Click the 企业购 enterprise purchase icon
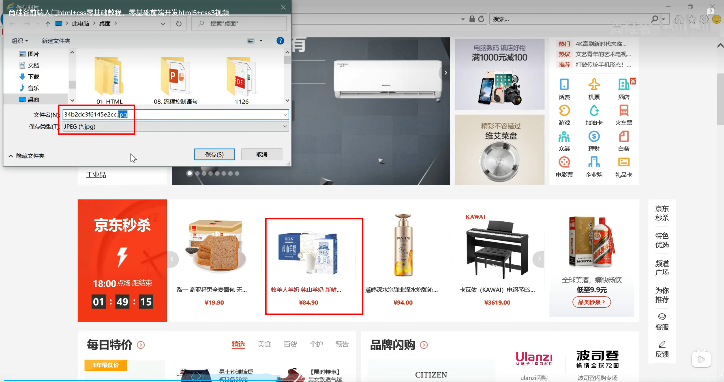724x382 pixels. 594,162
